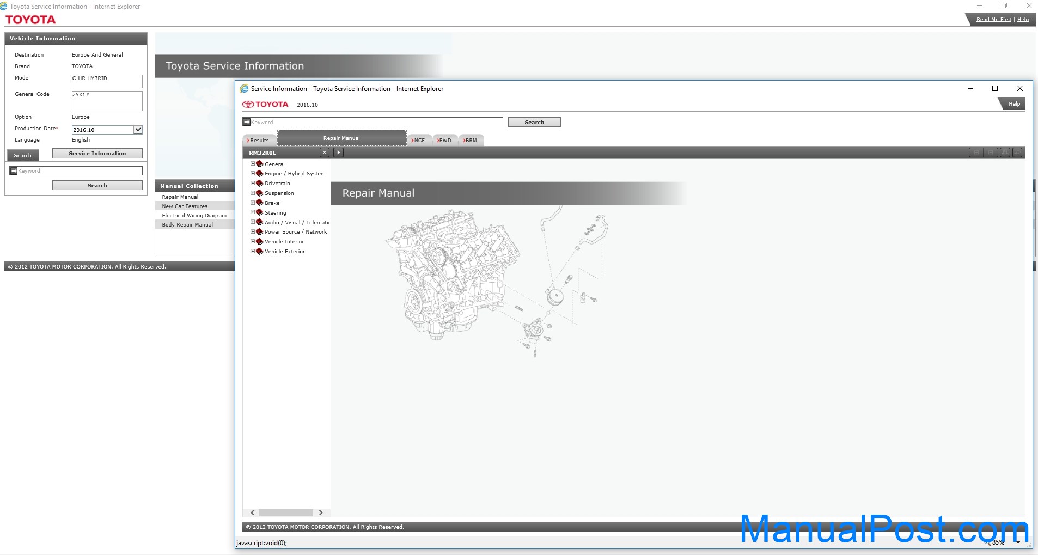Click the red book icon beside Power Source / Network

[260, 231]
